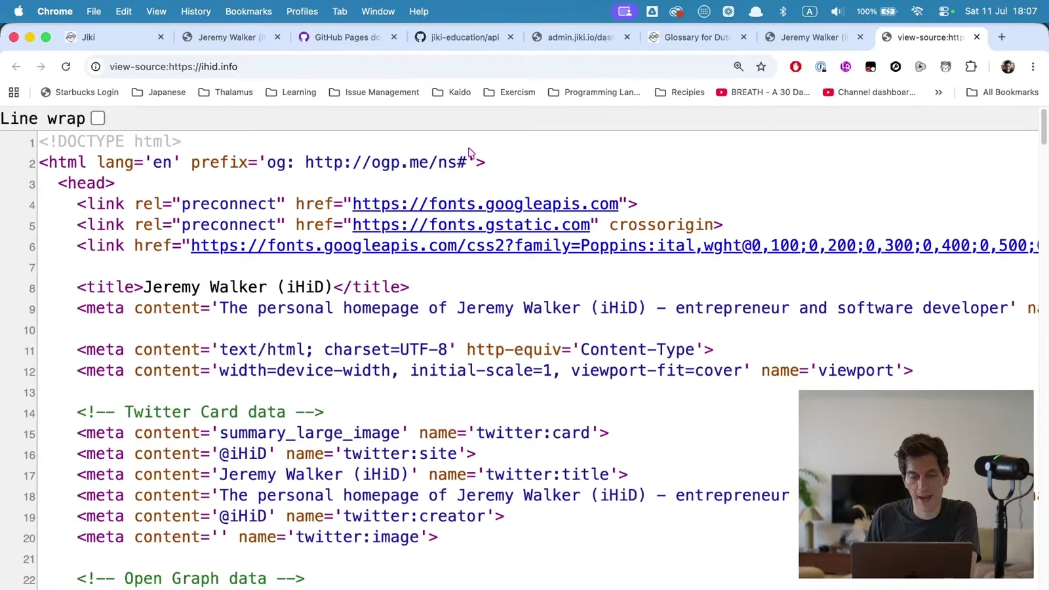Close the view-source tab
Image resolution: width=1049 pixels, height=590 pixels.
point(977,37)
